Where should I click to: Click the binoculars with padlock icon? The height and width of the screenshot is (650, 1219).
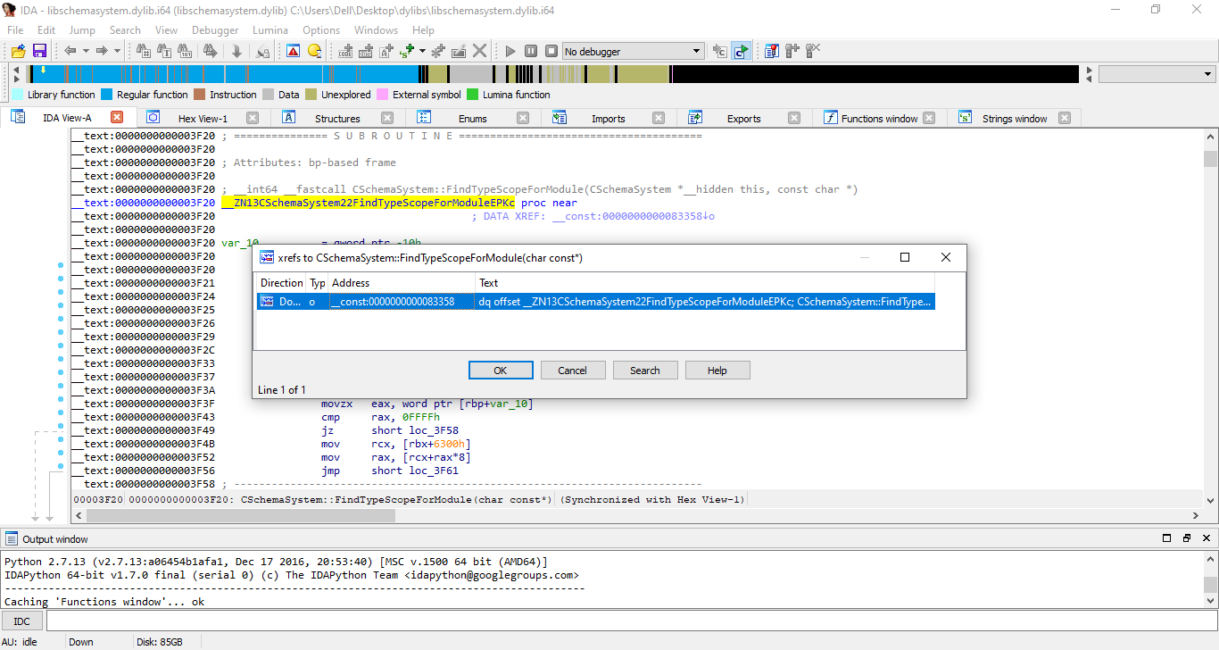click(262, 51)
